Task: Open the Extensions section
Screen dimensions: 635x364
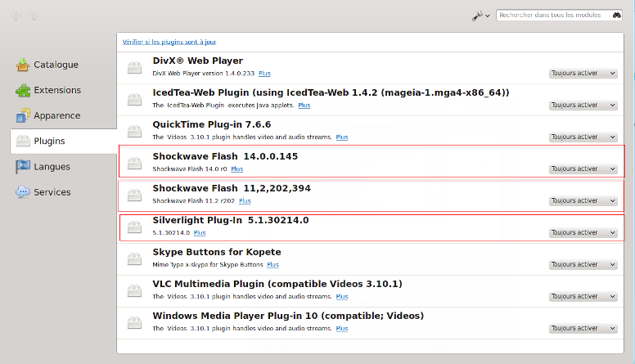Action: tap(48, 90)
